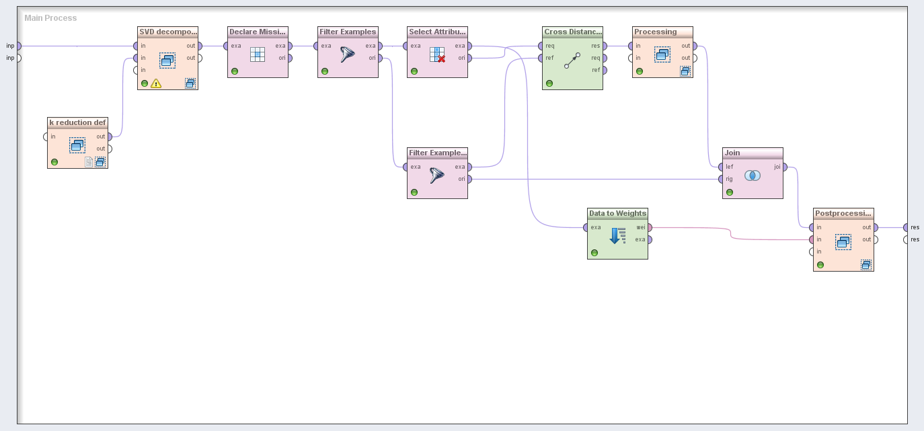Click the 'joi' output port on Join

click(x=784, y=167)
